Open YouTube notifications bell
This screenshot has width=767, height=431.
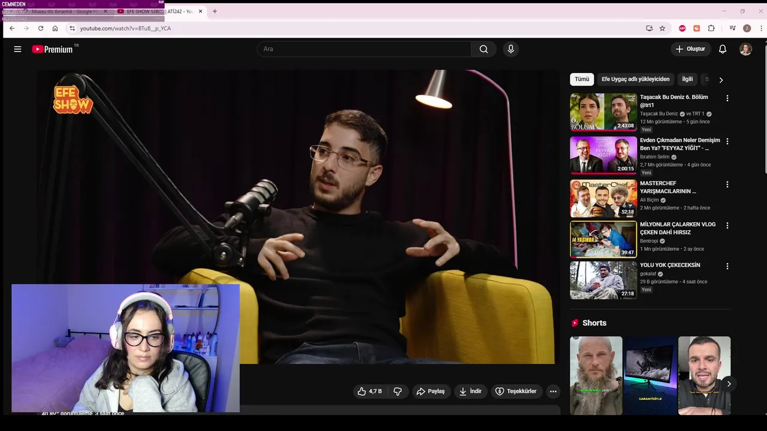click(723, 49)
